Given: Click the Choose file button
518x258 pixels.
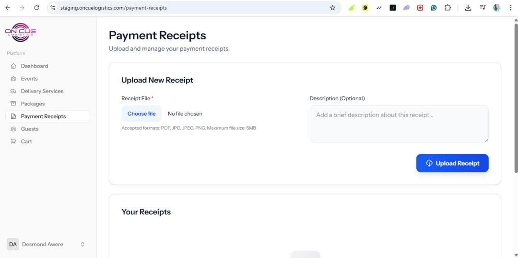Looking at the screenshot, I should 141,114.
